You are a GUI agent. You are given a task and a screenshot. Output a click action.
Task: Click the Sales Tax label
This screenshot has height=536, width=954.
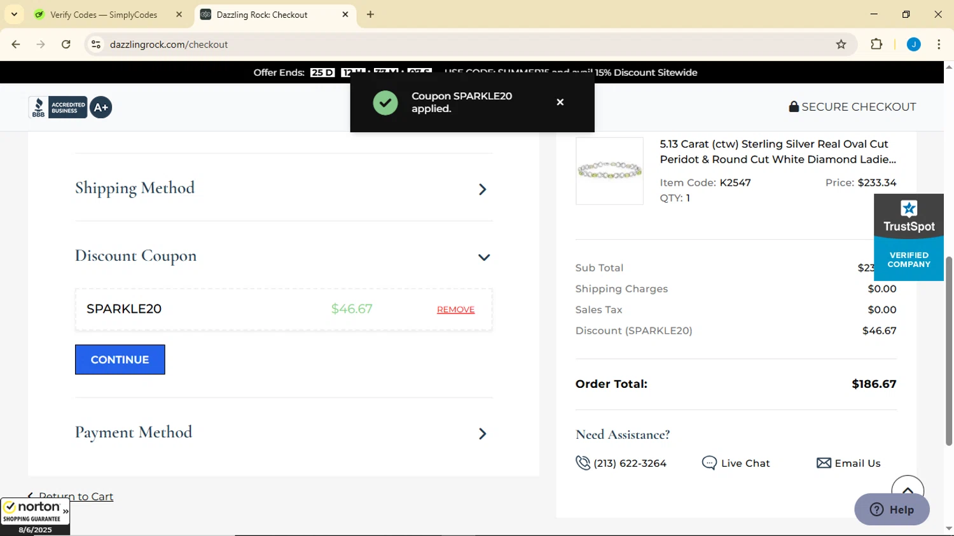(598, 310)
